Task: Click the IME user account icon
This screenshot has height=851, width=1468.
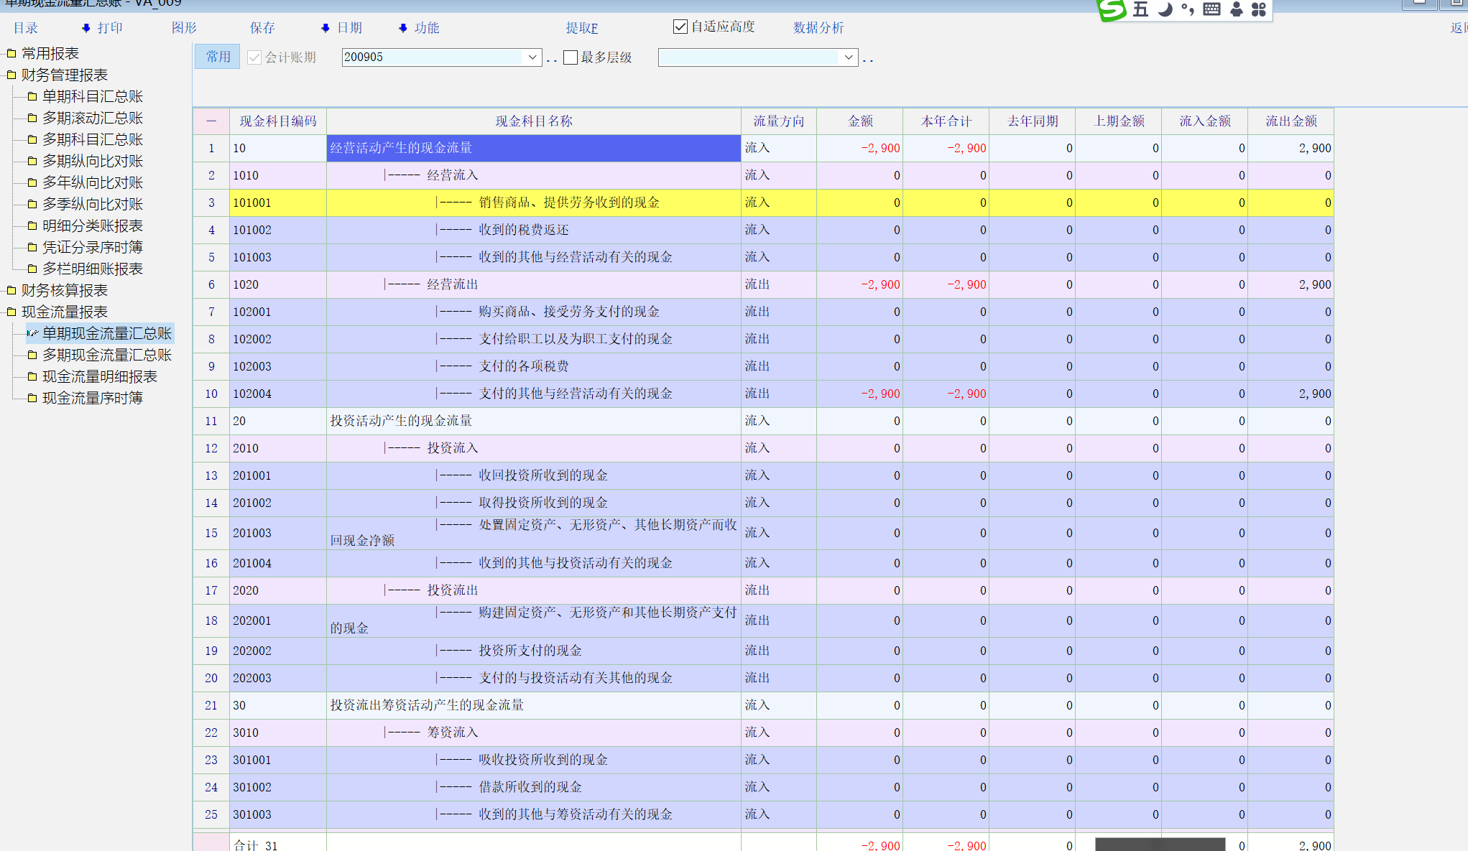Action: [x=1237, y=9]
